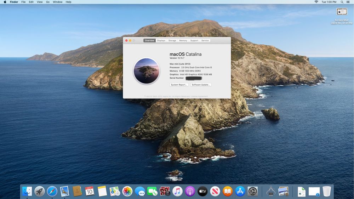Click the Tue 1:00 PM clock
The image size is (354, 199).
pos(329,2)
